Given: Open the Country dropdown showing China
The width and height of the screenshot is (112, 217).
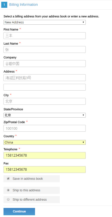Looking at the screenshot, I should tap(44, 142).
